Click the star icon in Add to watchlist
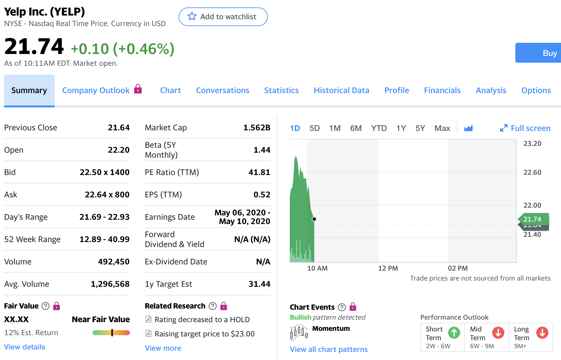Viewport: 561px width, 360px height. pyautogui.click(x=192, y=16)
